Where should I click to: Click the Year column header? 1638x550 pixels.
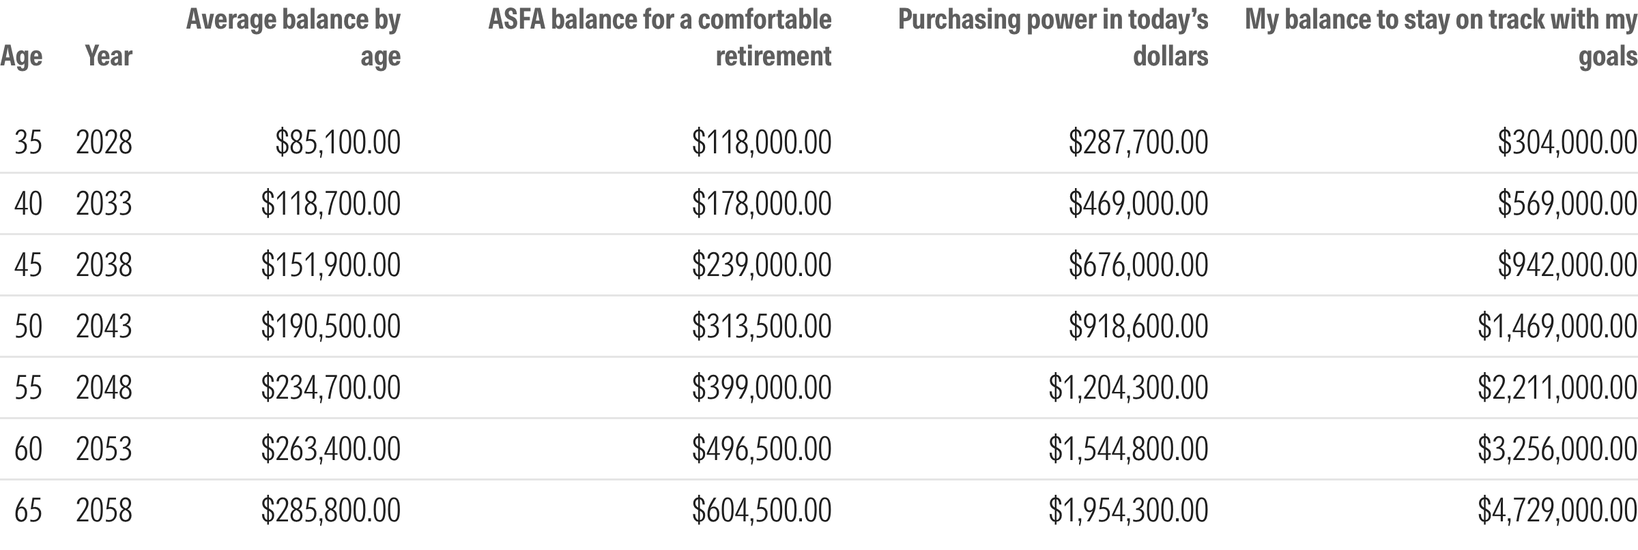[x=109, y=56]
